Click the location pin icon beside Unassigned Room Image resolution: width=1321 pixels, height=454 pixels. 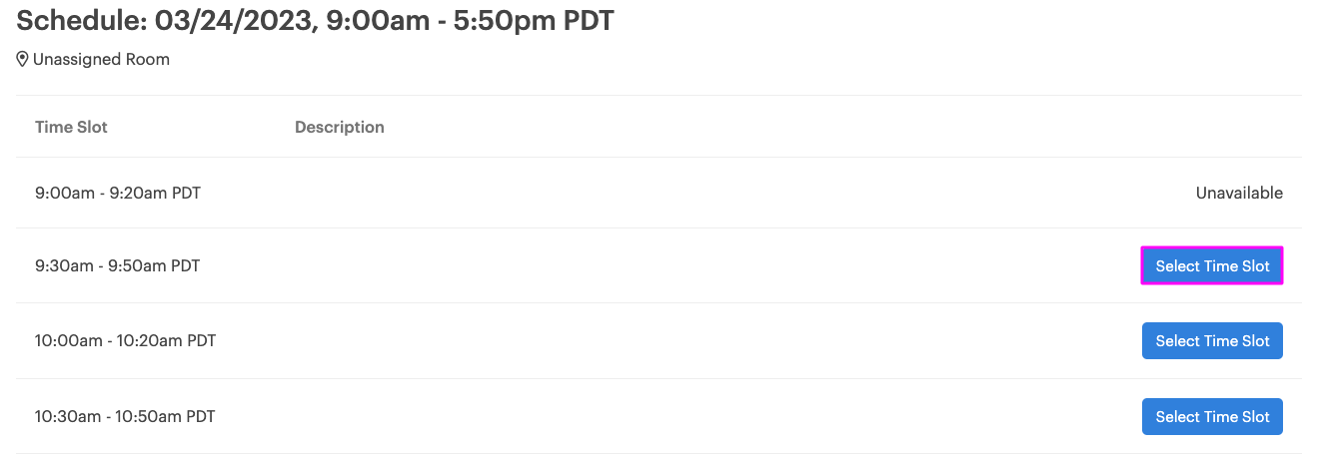tap(22, 60)
